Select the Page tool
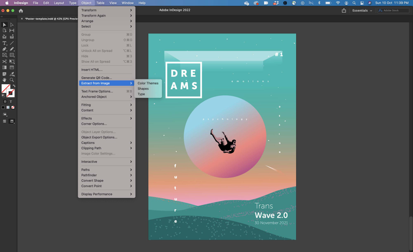 pos(4,30)
